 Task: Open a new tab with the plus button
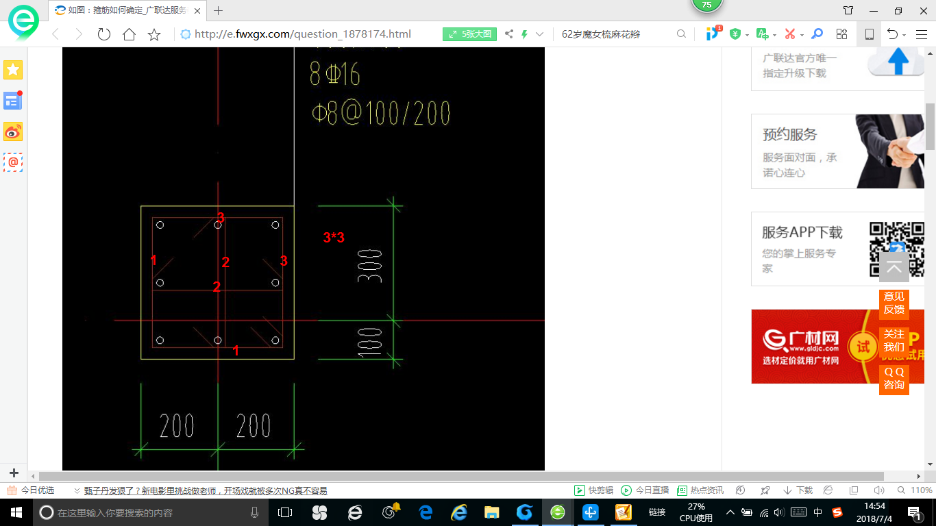coord(219,10)
